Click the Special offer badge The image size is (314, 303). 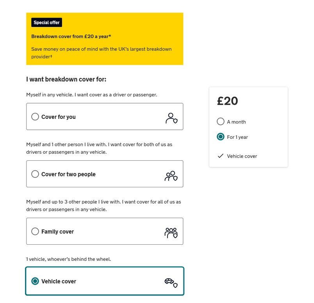pos(46,22)
